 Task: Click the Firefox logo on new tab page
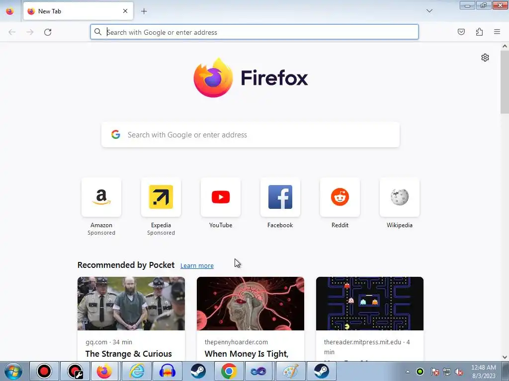(251, 78)
